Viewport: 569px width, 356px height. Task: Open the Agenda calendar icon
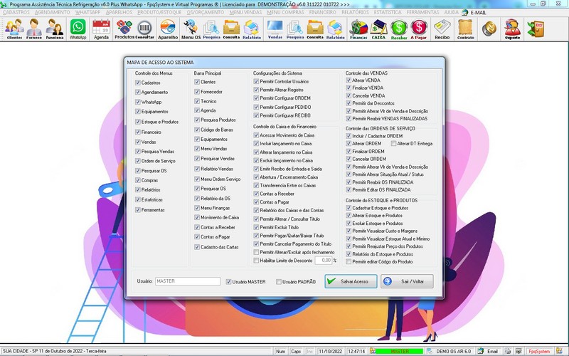pos(101,28)
